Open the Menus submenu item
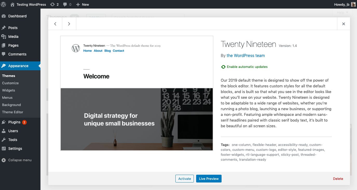 point(7,97)
